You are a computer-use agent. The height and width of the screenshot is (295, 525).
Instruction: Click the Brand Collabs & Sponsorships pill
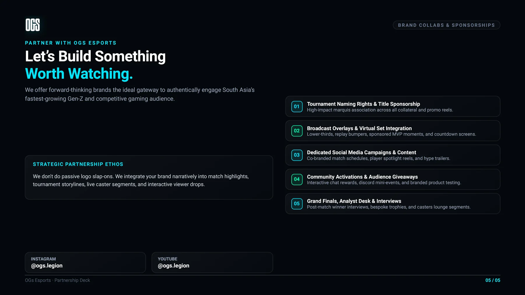click(x=446, y=25)
